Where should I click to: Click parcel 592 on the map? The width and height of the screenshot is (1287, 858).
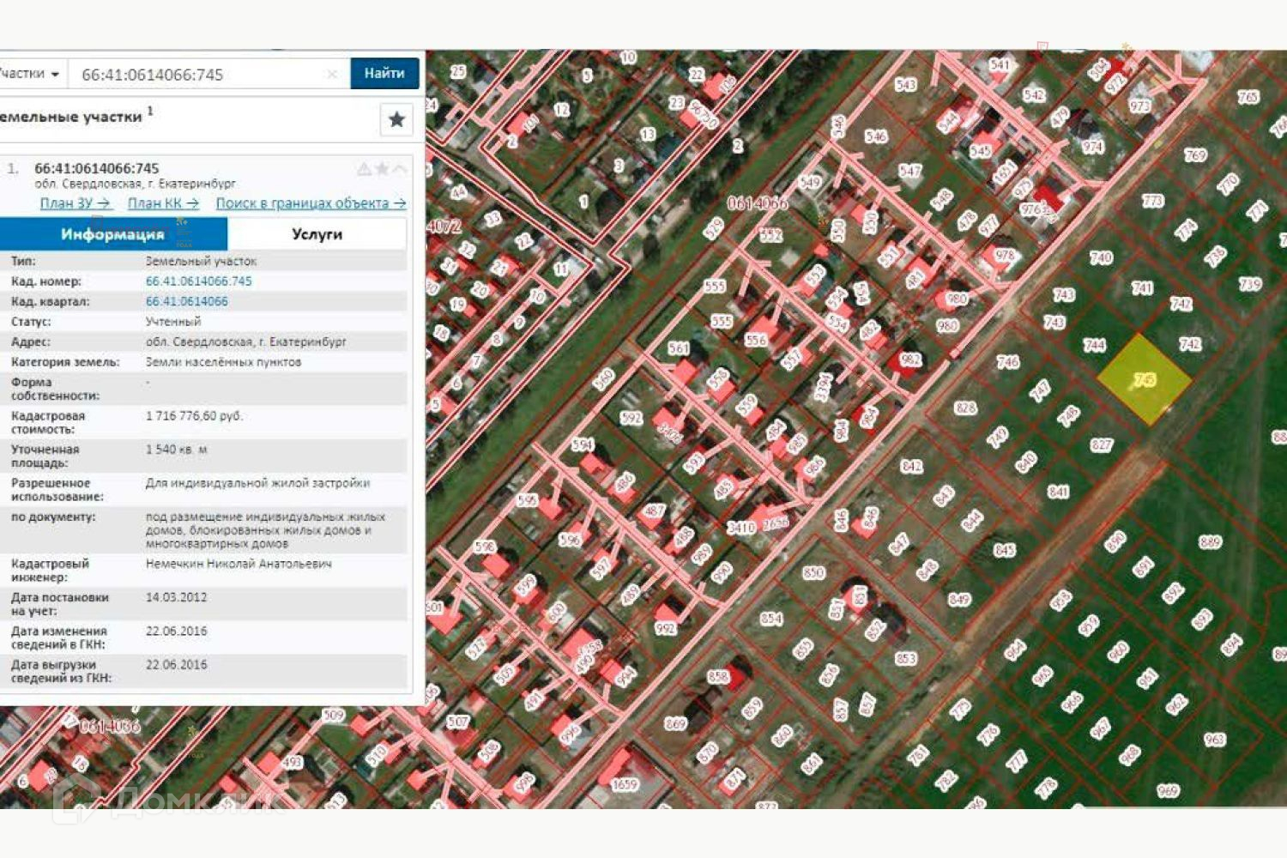pyautogui.click(x=631, y=418)
